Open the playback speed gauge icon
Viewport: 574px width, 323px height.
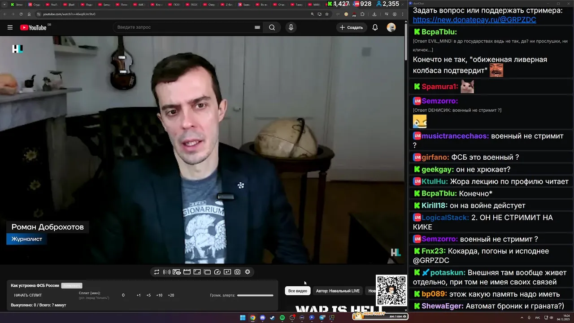coord(217,272)
